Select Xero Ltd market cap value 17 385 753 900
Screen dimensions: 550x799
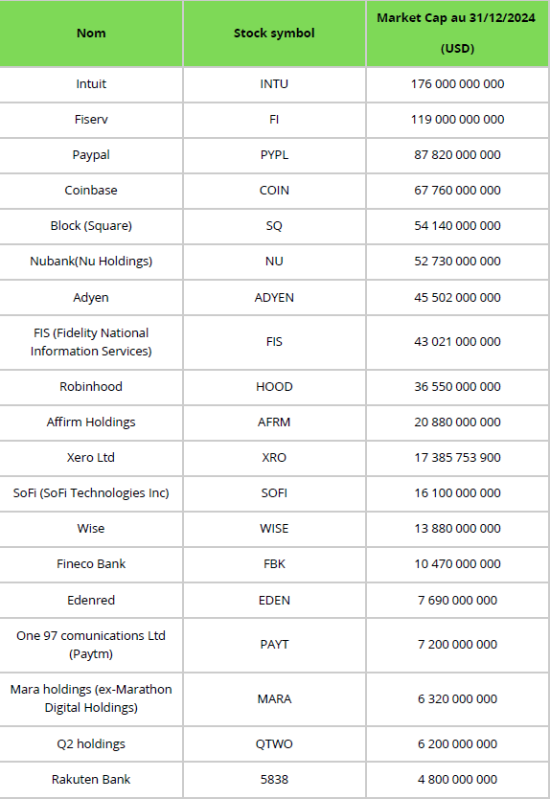click(457, 458)
